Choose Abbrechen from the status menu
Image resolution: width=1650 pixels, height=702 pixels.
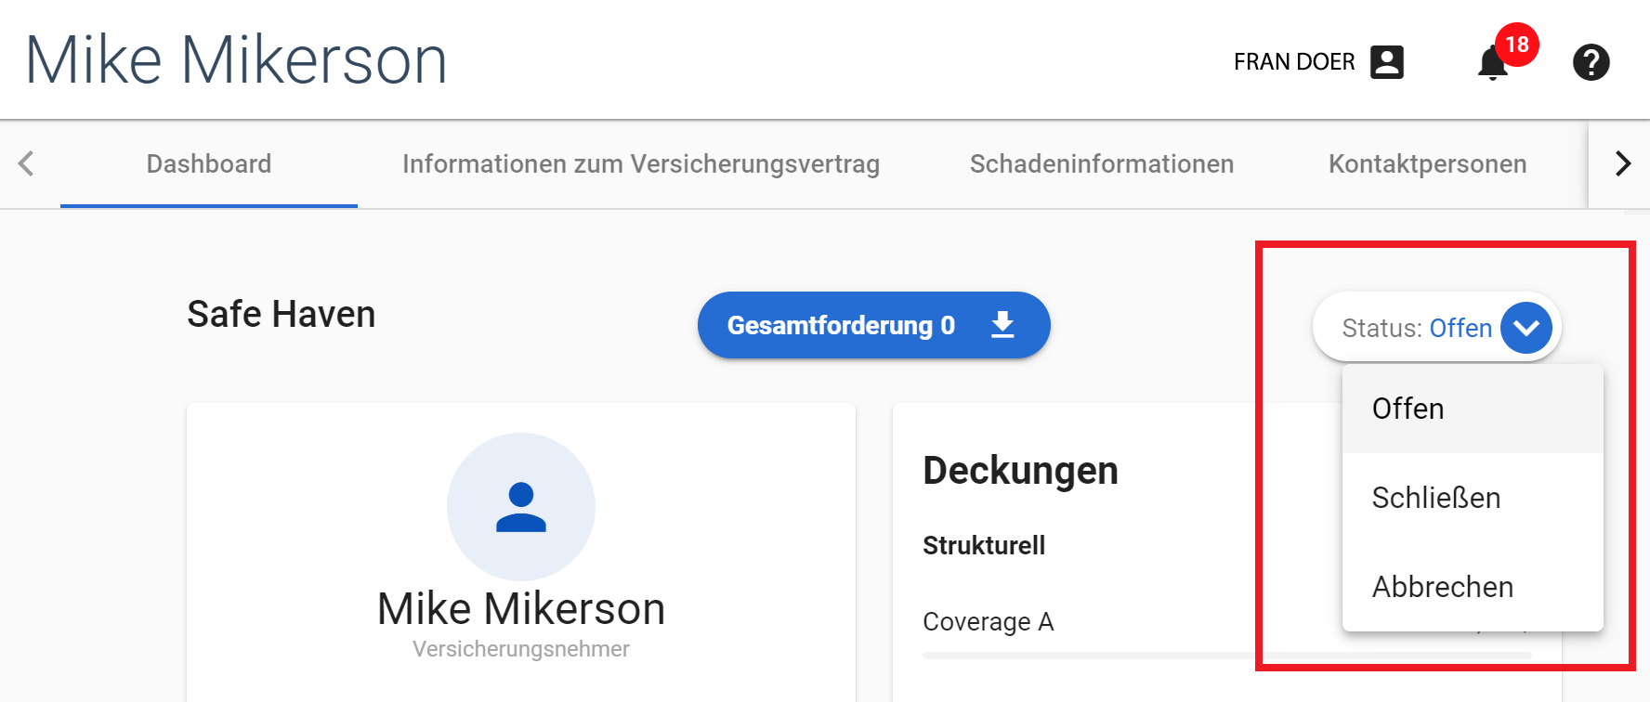(1473, 587)
